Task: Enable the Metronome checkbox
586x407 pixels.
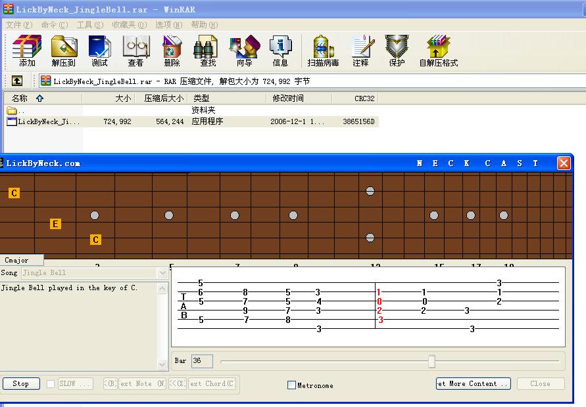Action: click(x=291, y=385)
